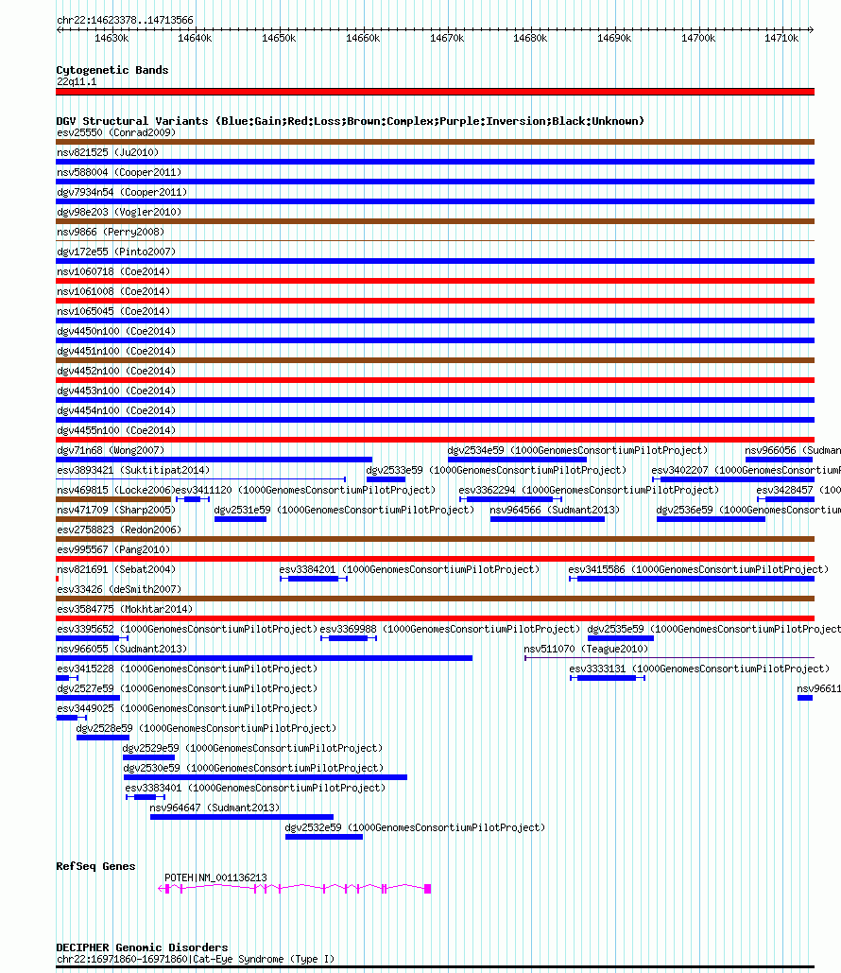Select the Cytogenetic Bands track title

112,70
